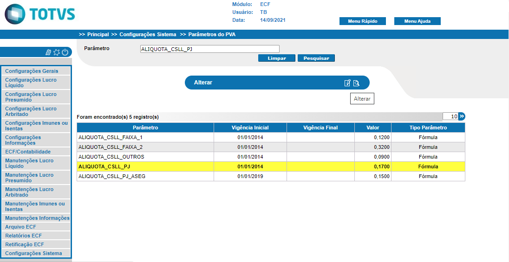Open Configurações Informações menu
Image resolution: width=509 pixels, height=262 pixels.
point(36,140)
